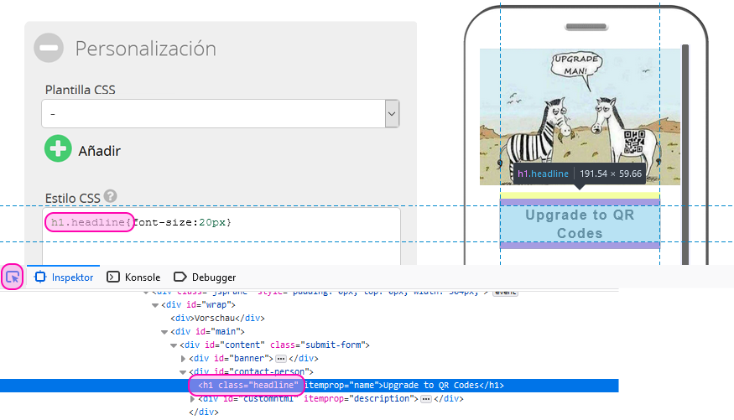Click the Personalización heading
This screenshot has width=734, height=420.
pos(146,49)
